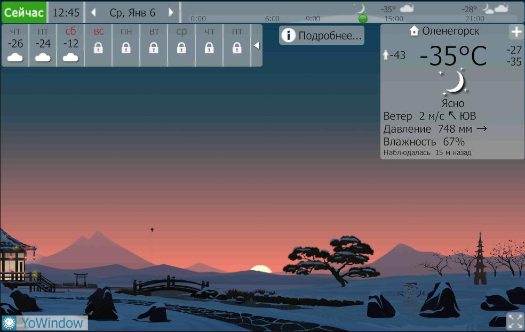Select Thursday (чт) -26 forecast tab

15,45
